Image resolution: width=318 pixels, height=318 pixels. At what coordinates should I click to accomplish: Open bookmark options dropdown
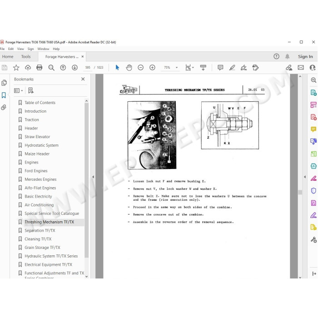19,91
